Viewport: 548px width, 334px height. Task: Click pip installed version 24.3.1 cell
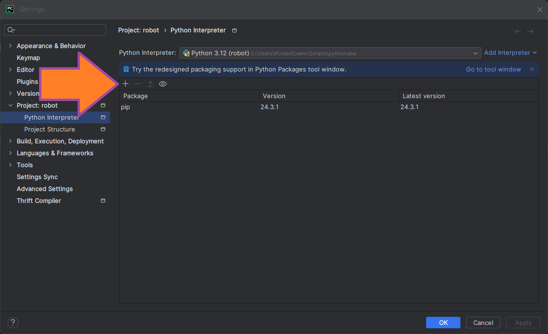tap(269, 107)
